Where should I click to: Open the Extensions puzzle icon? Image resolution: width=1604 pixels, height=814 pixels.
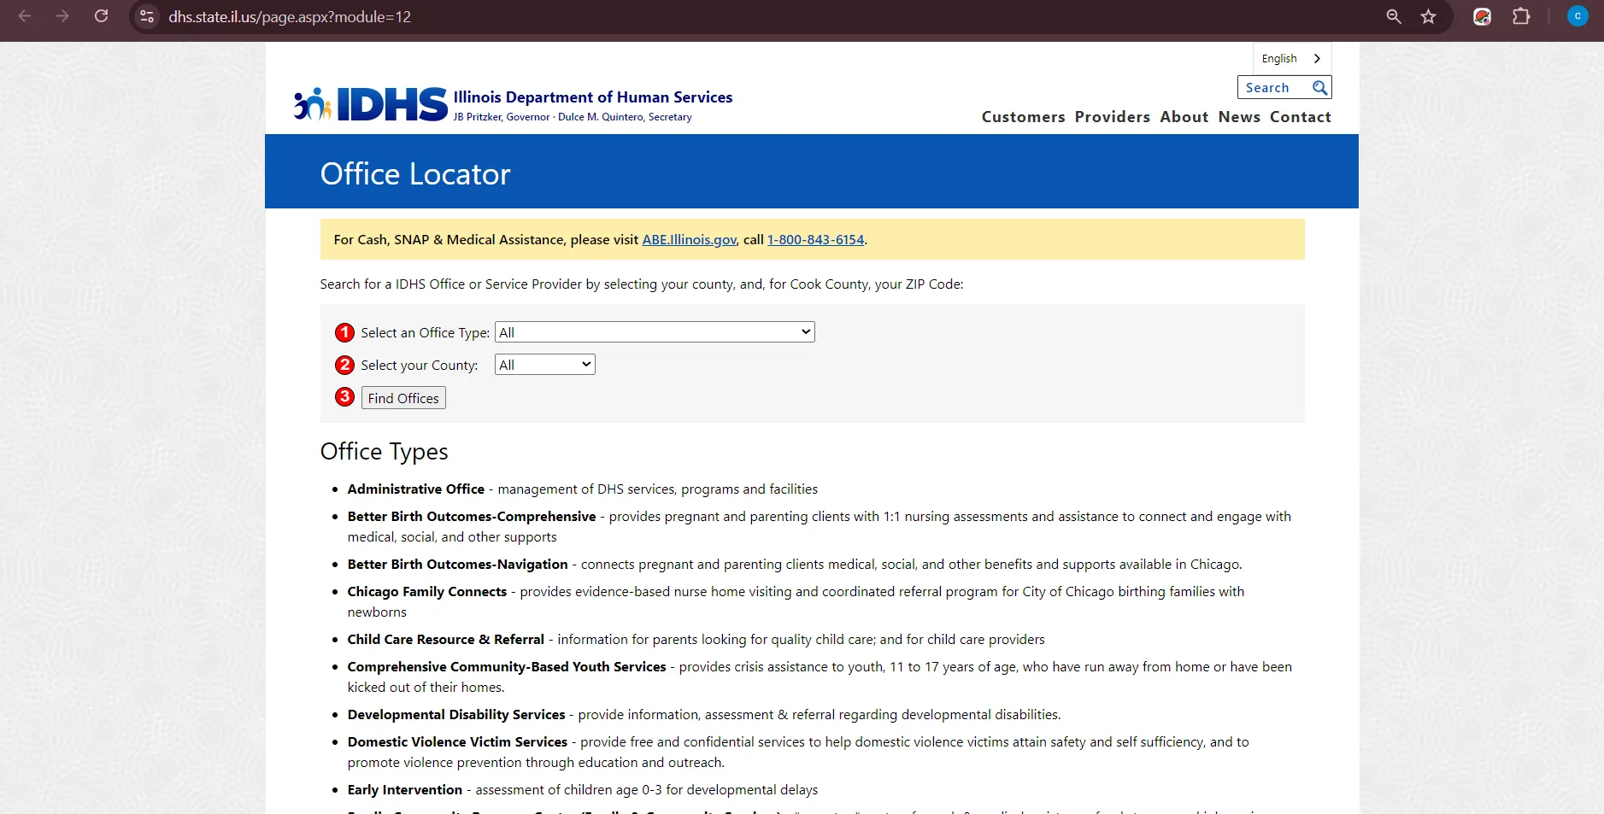click(1521, 16)
